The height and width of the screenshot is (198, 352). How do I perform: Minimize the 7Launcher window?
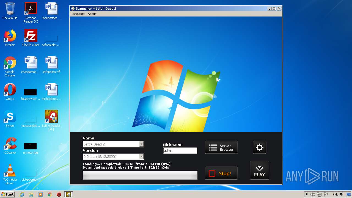(x=269, y=9)
